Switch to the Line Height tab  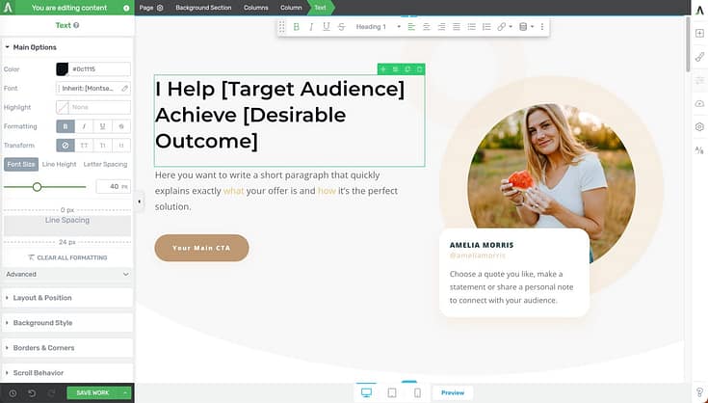(x=59, y=164)
